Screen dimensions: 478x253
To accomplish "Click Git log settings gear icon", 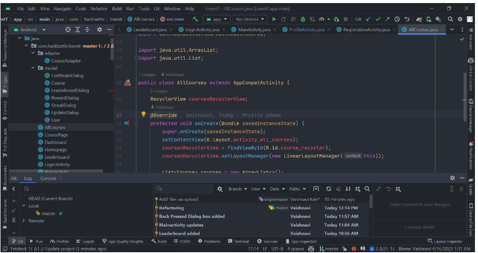I will pos(219,189).
